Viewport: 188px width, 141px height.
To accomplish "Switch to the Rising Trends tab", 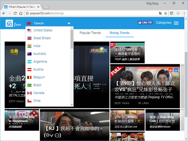I will click(120, 33).
